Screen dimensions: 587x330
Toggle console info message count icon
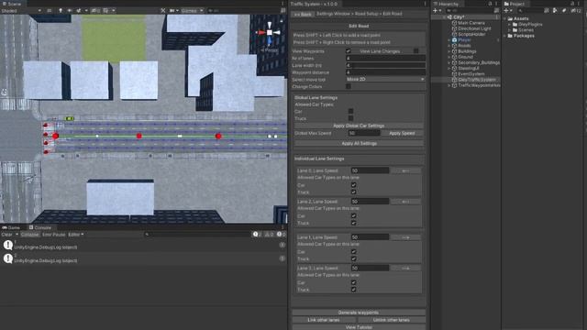pos(258,235)
